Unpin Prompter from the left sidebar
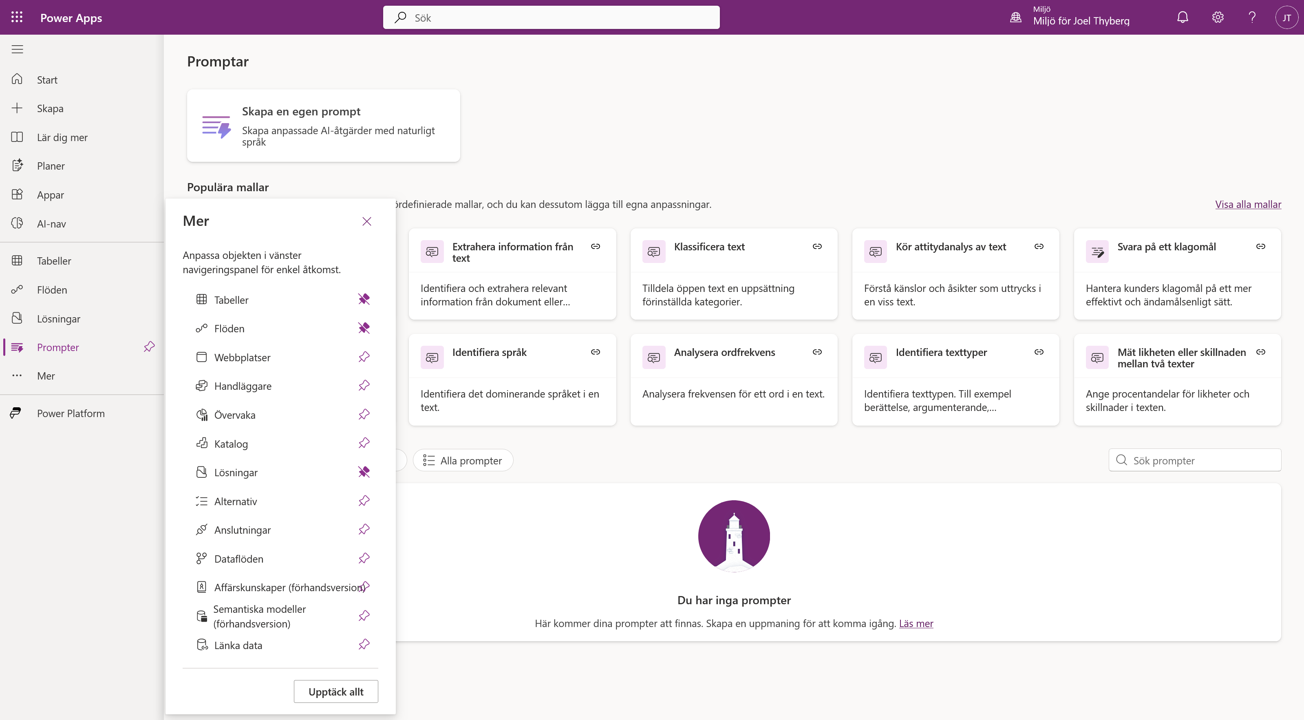 tap(149, 347)
